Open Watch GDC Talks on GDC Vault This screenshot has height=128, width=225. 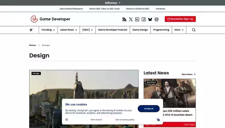click(104, 9)
